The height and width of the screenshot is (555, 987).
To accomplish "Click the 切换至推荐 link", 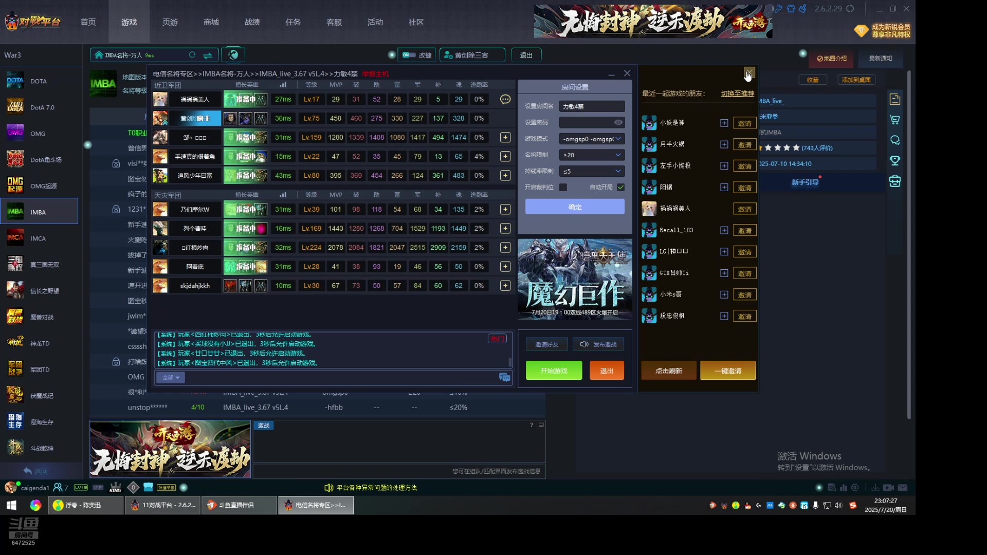I will (737, 94).
